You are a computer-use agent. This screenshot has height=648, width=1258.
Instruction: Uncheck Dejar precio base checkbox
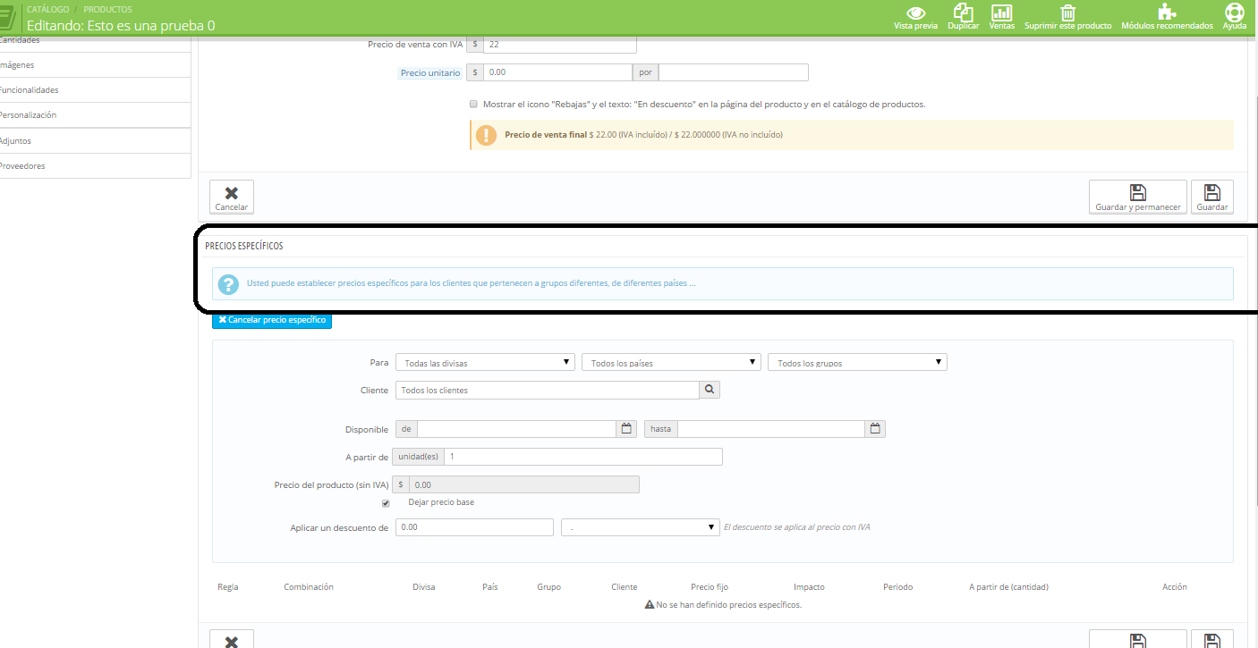click(386, 503)
